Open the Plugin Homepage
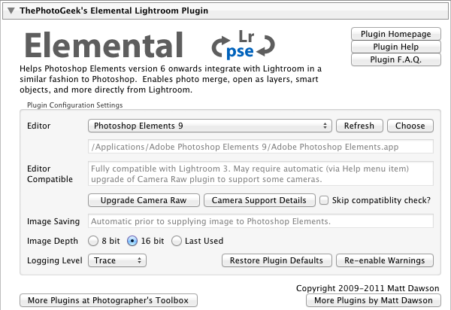Image resolution: width=451 pixels, height=310 pixels. [x=395, y=34]
